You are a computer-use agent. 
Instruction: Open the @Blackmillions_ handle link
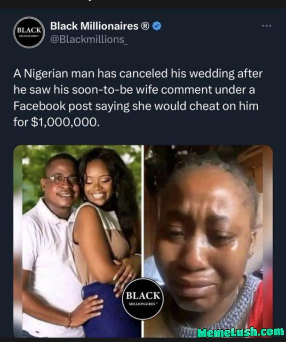89,40
